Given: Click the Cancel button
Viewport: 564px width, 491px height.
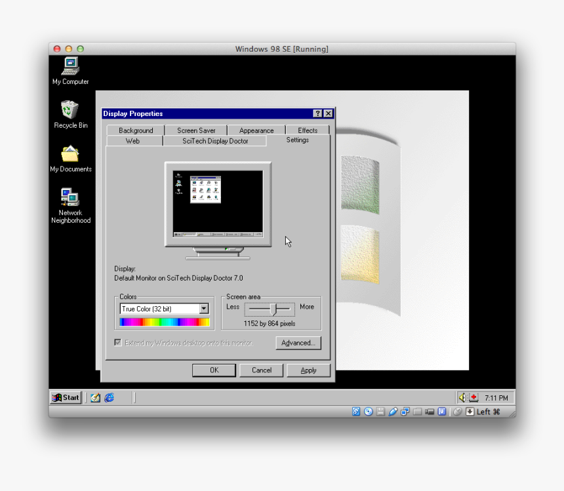Looking at the screenshot, I should tap(262, 370).
